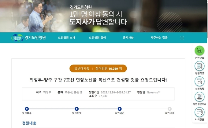This screenshot has width=208, height=128.
Task: Click the petition title about 7호선 연장노선
Action: pyautogui.click(x=98, y=80)
